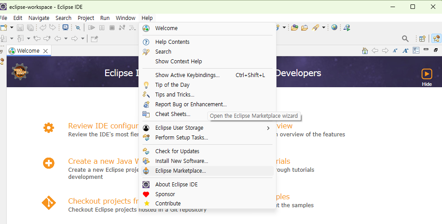This screenshot has width=442, height=224.
Task: Click the Save All icon
Action: (x=30, y=27)
